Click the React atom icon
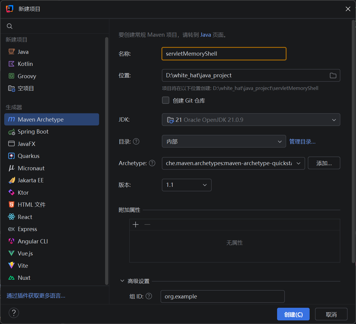The image size is (356, 324). [11, 217]
